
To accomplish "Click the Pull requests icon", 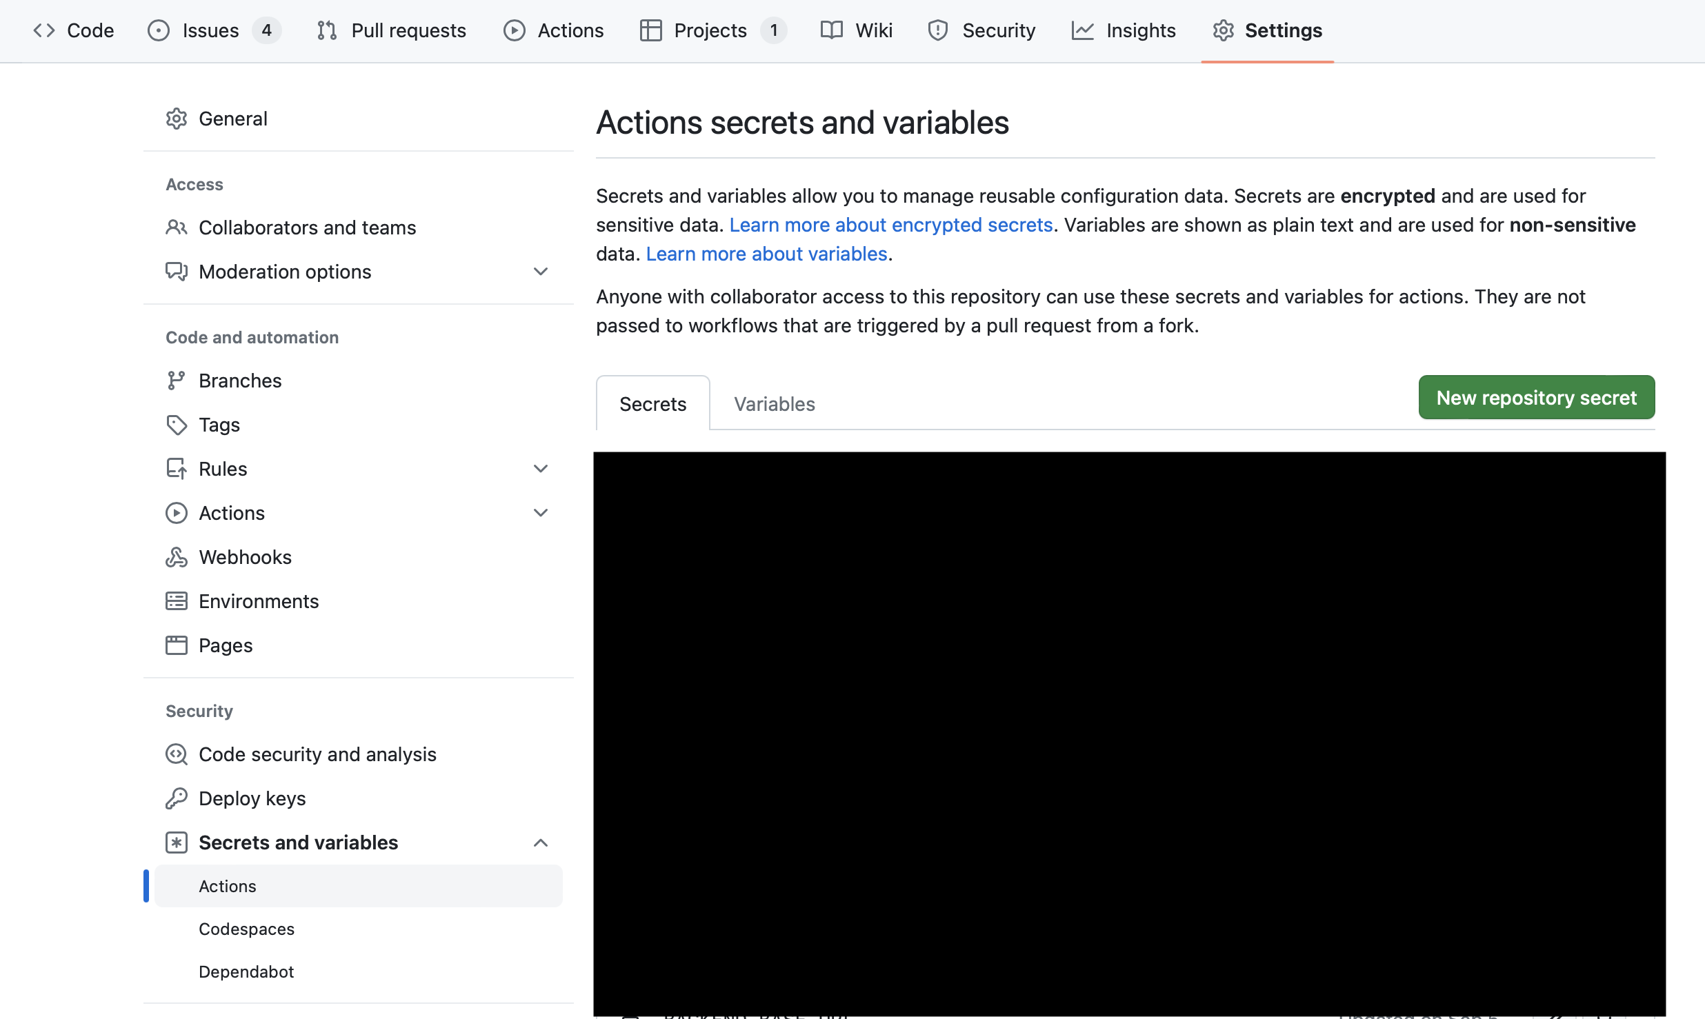I will coord(327,30).
